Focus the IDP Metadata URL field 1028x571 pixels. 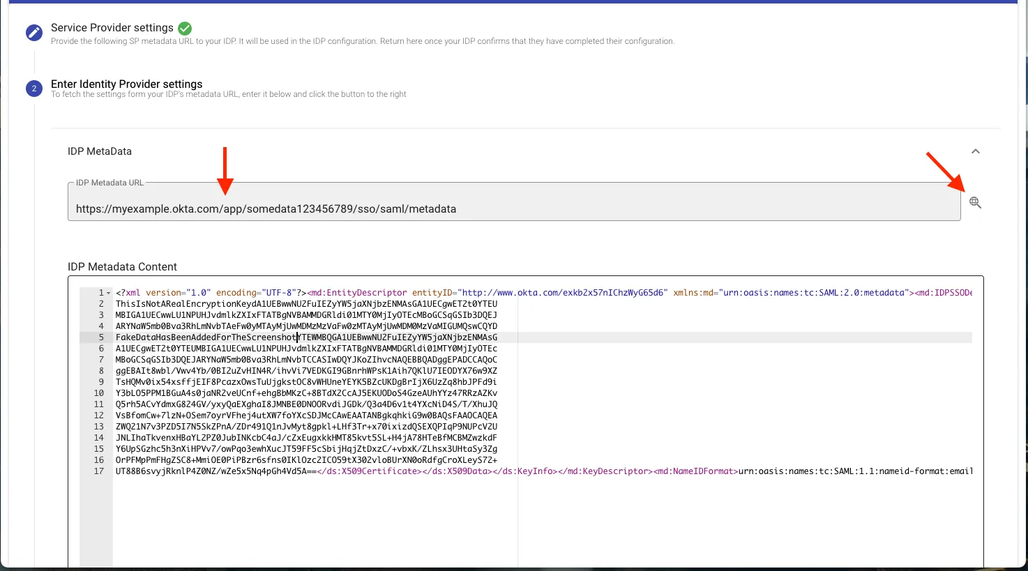513,208
